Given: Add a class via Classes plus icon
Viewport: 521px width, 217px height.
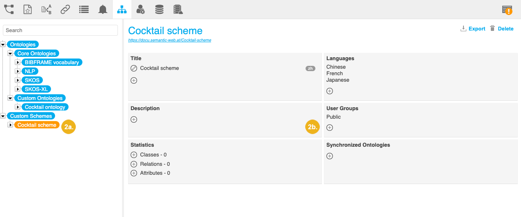Looking at the screenshot, I should coord(134,155).
